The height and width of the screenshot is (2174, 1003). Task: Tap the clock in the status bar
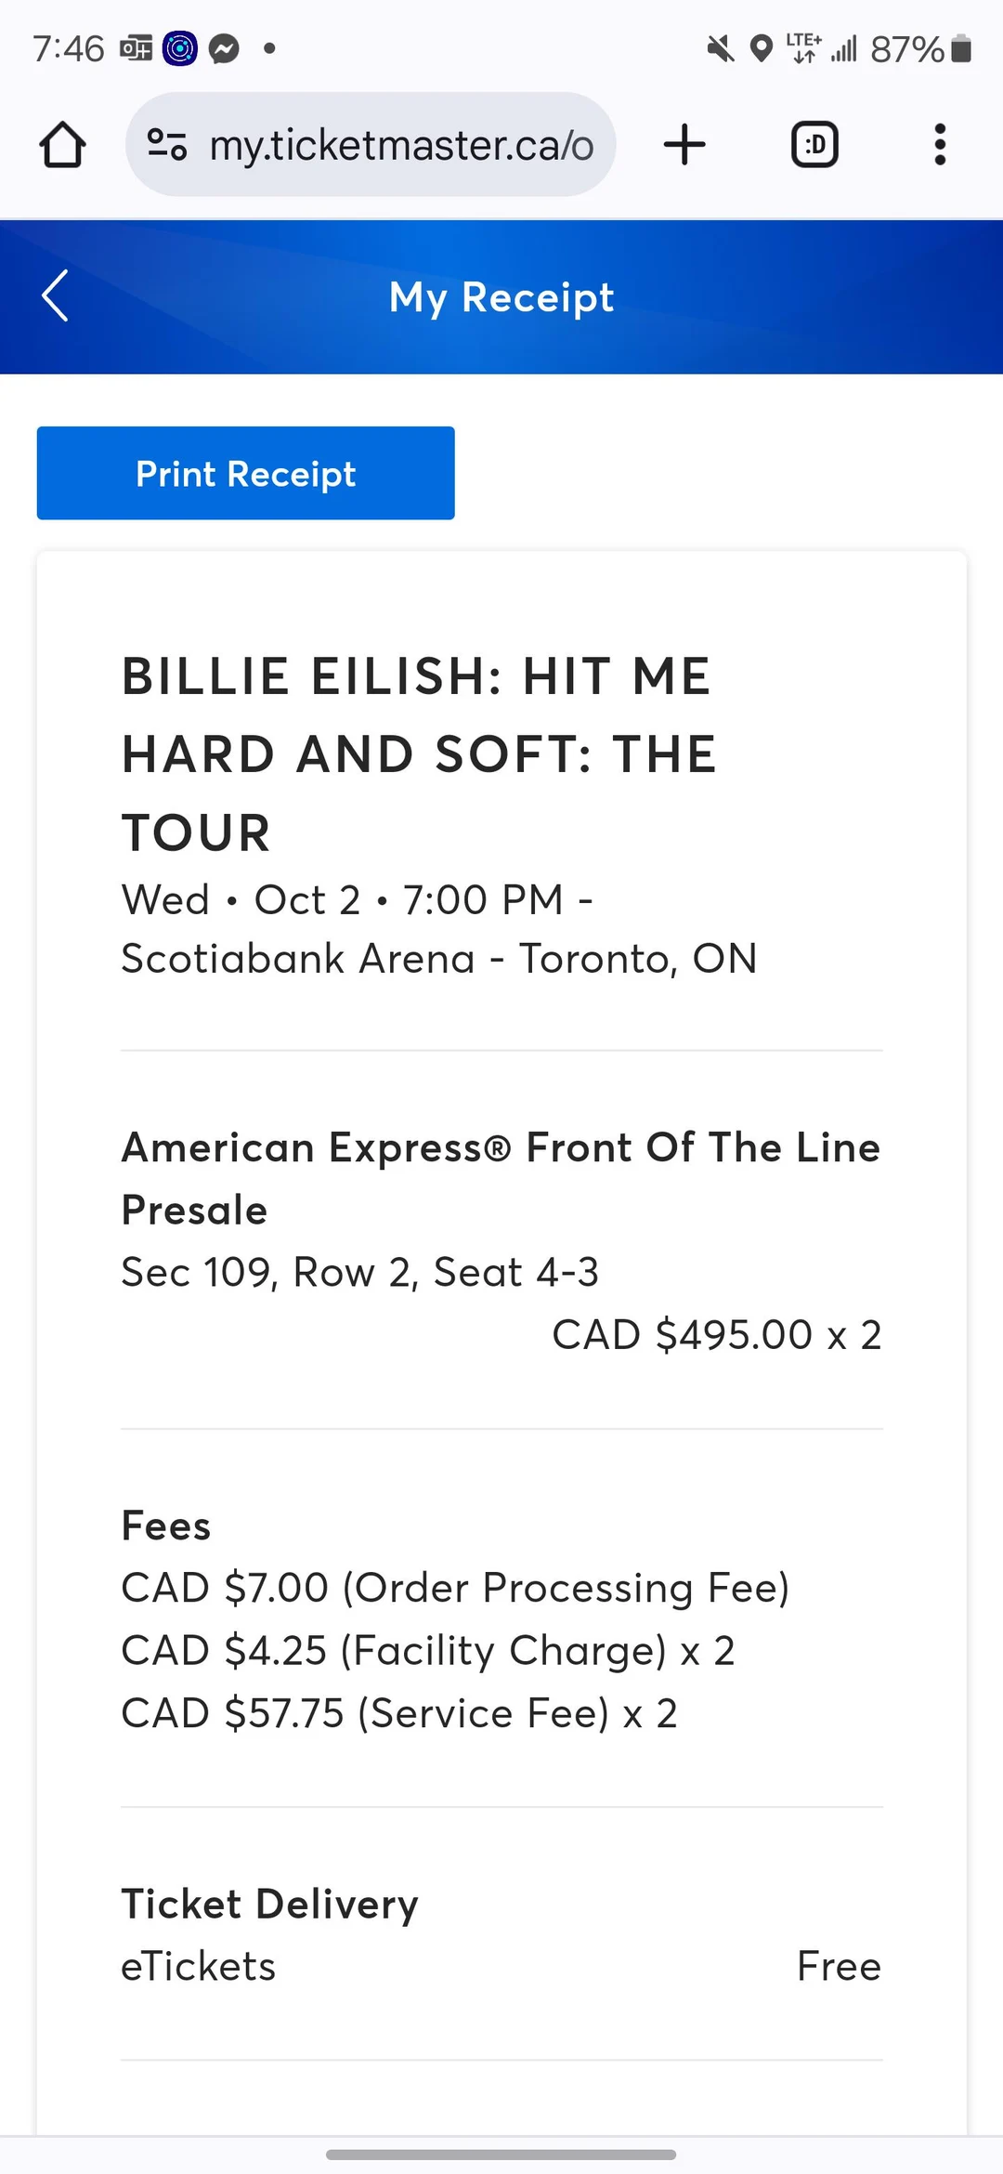click(x=68, y=48)
